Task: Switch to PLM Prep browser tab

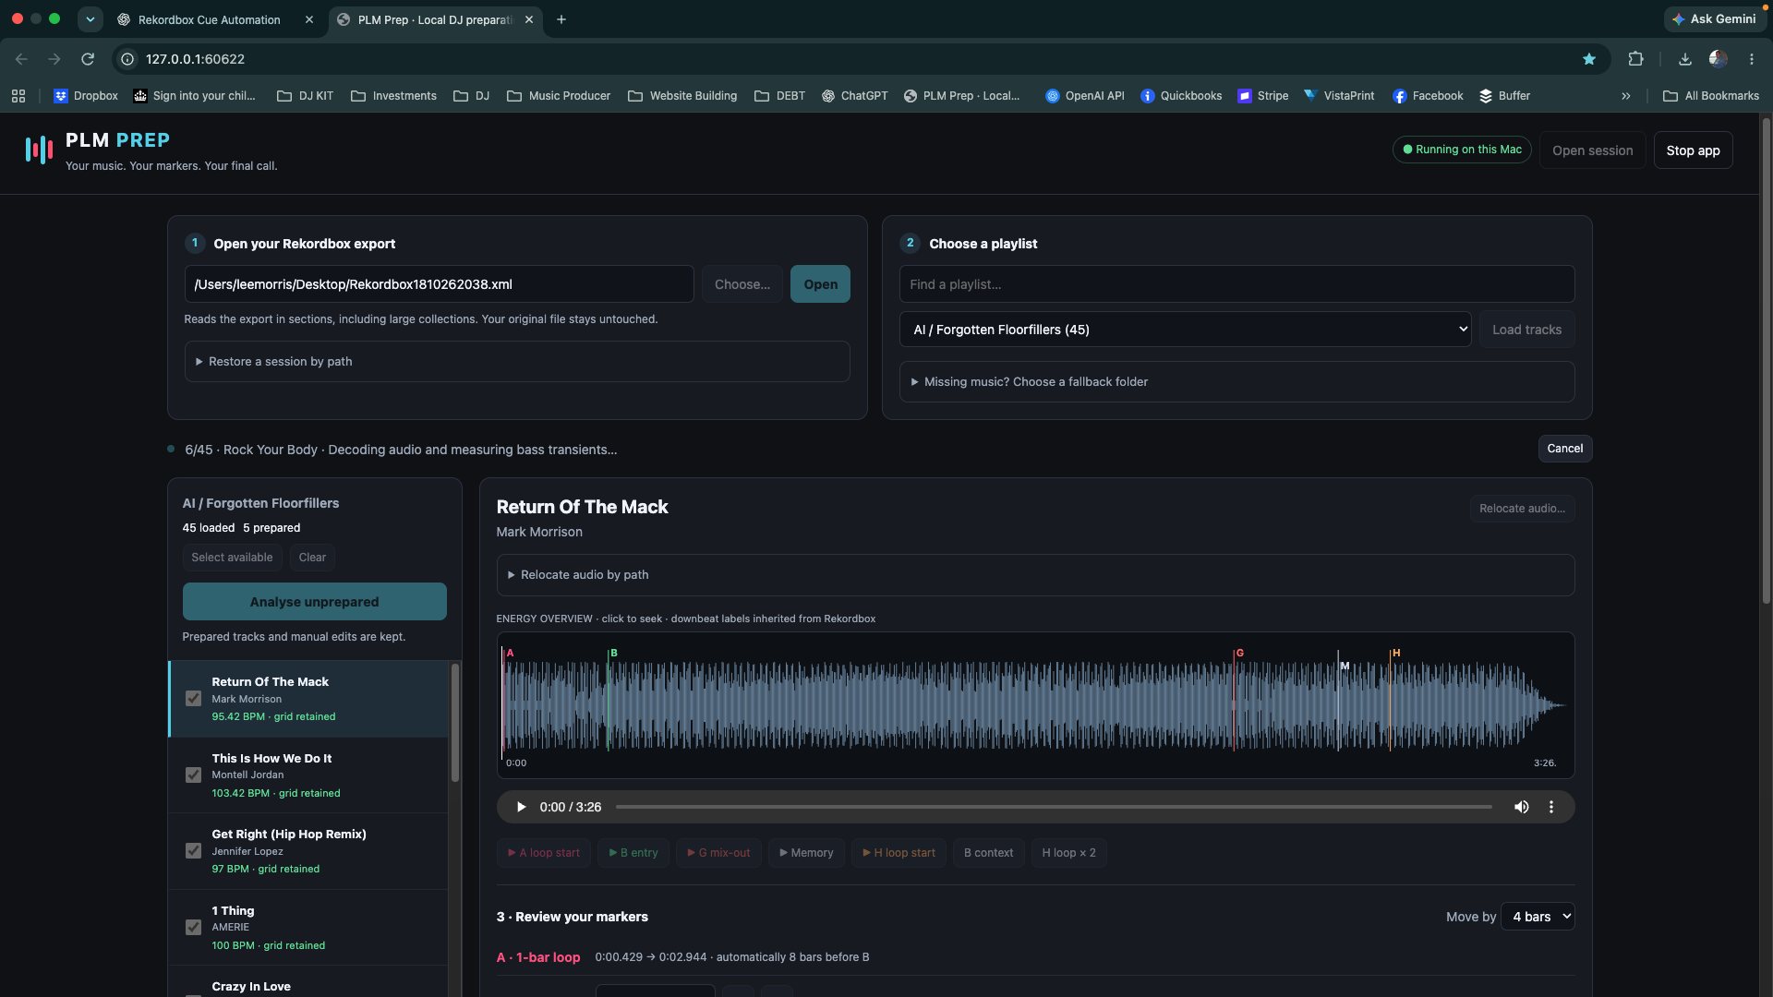Action: click(434, 19)
